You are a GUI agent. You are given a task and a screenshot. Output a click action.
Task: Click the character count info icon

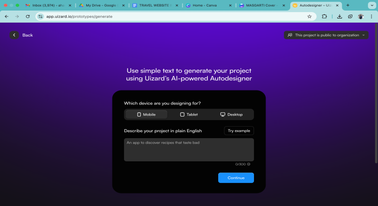click(248, 164)
